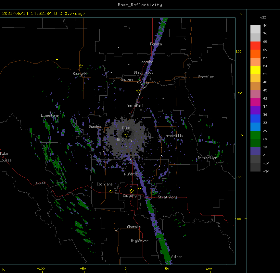280x273 pixels.
Task: Click the yellow diamond marker beside RockyMH
Action: (81, 66)
